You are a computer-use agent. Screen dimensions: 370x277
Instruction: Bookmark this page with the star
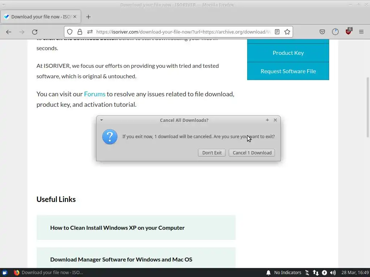point(287,32)
